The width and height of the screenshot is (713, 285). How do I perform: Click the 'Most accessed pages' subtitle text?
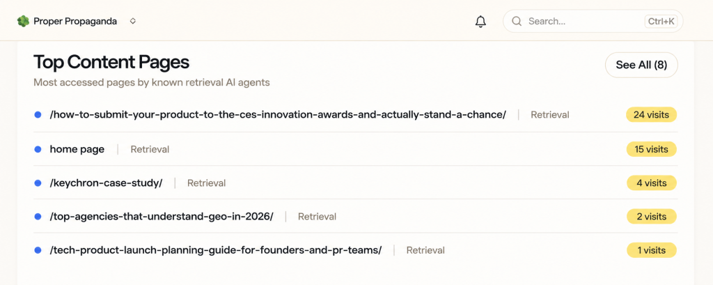[151, 83]
